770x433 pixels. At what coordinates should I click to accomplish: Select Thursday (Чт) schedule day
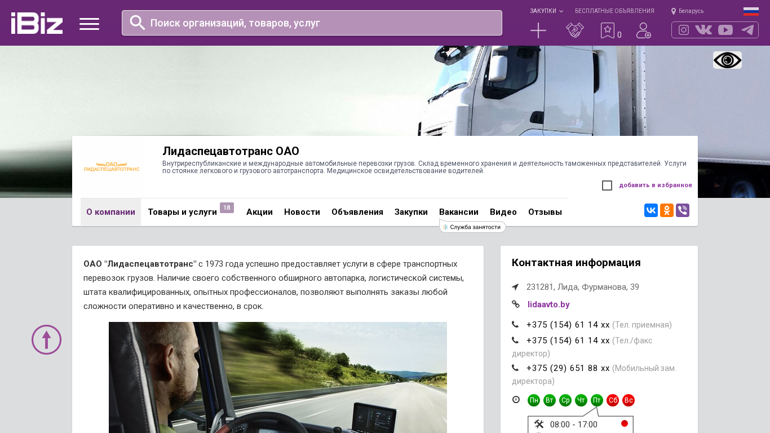(x=581, y=400)
